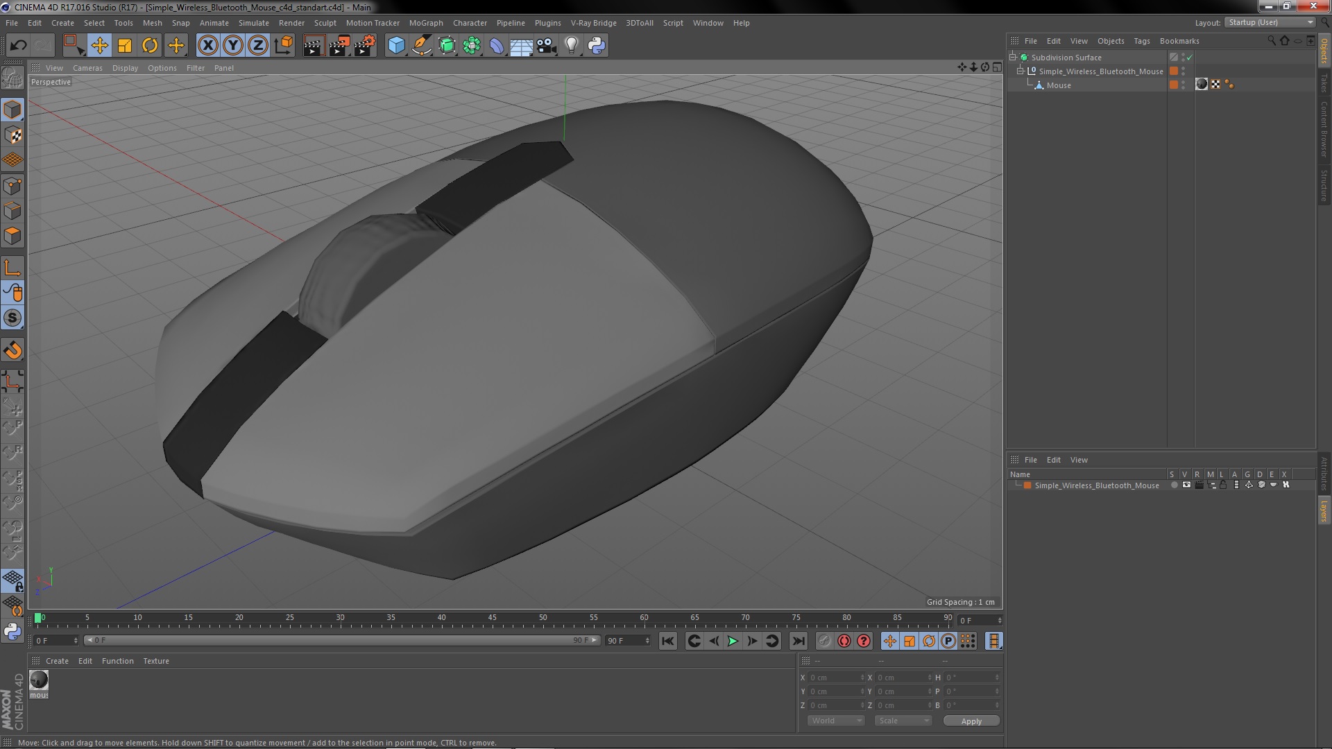Open the viewport Cameras menu

87,68
